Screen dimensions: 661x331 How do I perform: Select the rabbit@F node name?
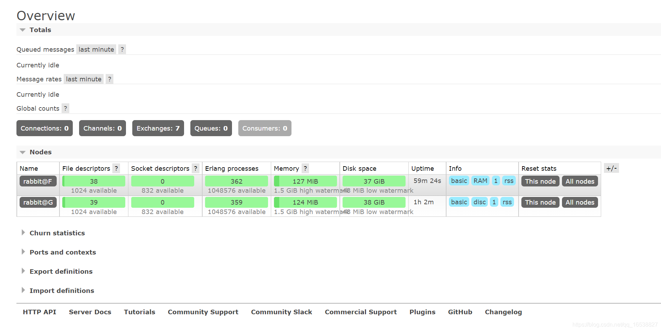38,181
